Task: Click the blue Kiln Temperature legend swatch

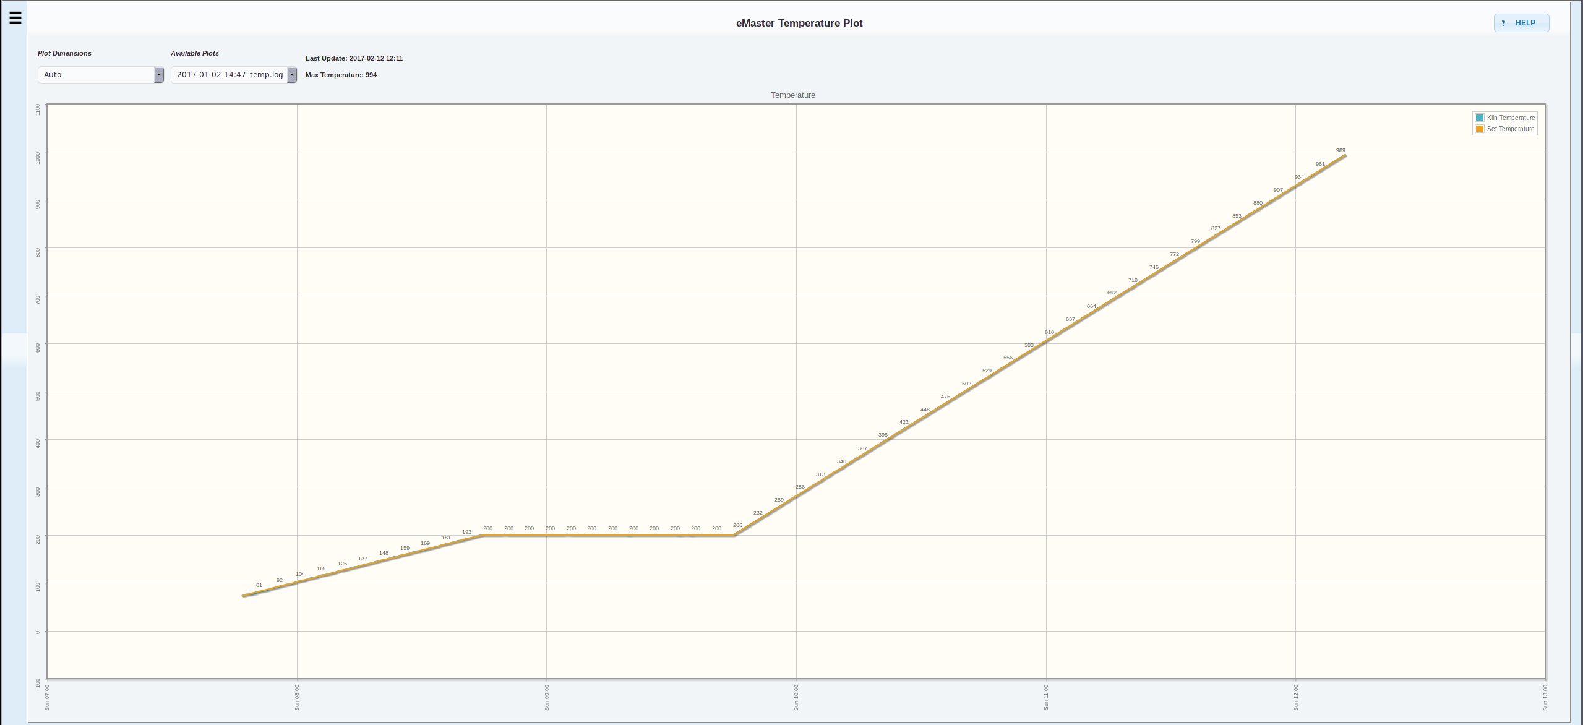Action: pos(1479,118)
